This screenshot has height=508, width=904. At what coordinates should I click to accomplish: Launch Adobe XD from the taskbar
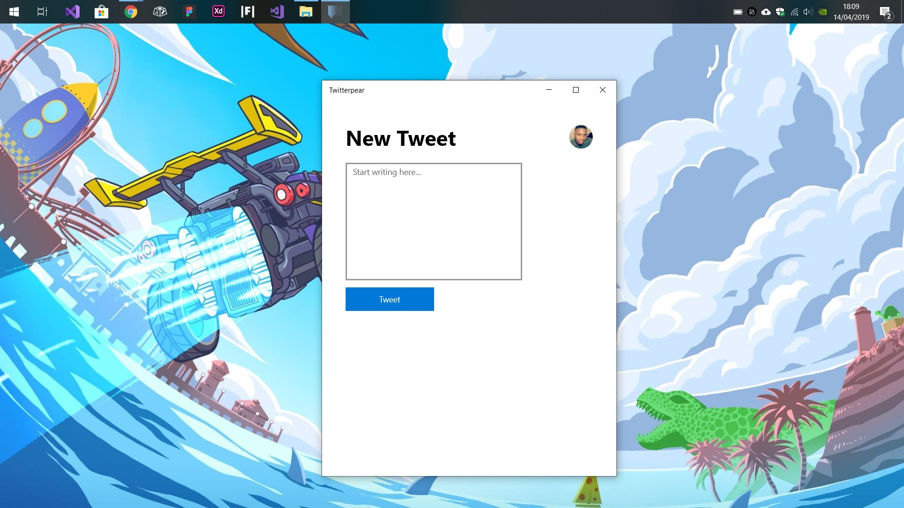pos(218,12)
